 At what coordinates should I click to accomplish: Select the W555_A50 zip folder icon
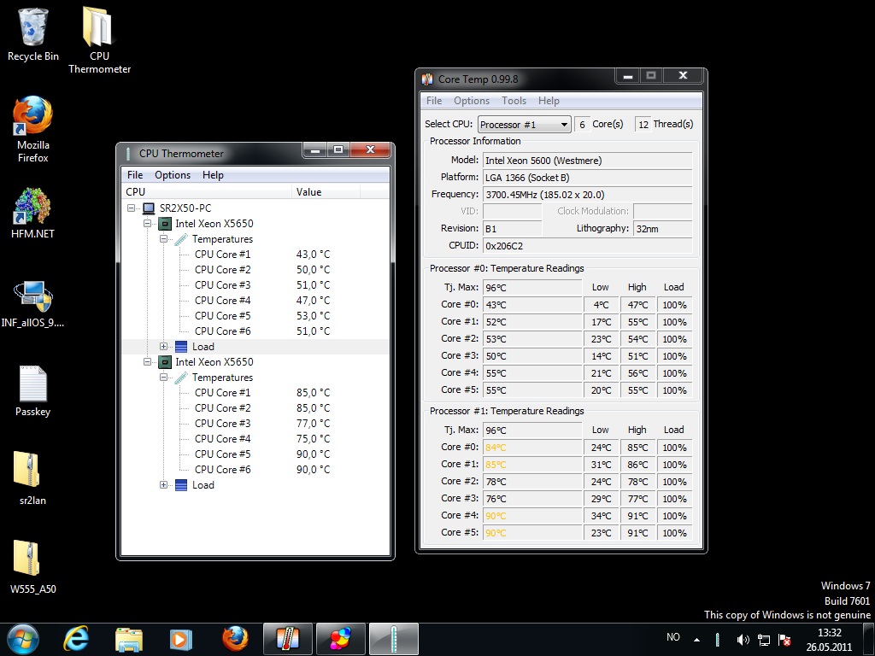33,567
